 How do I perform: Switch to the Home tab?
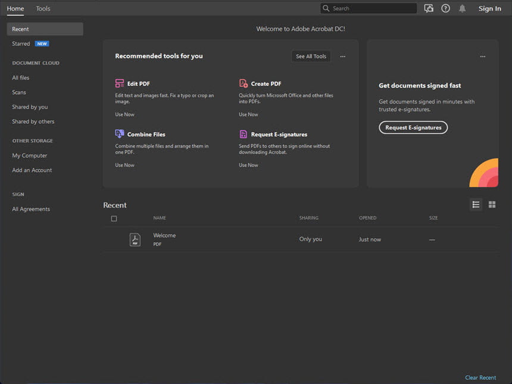tap(15, 8)
